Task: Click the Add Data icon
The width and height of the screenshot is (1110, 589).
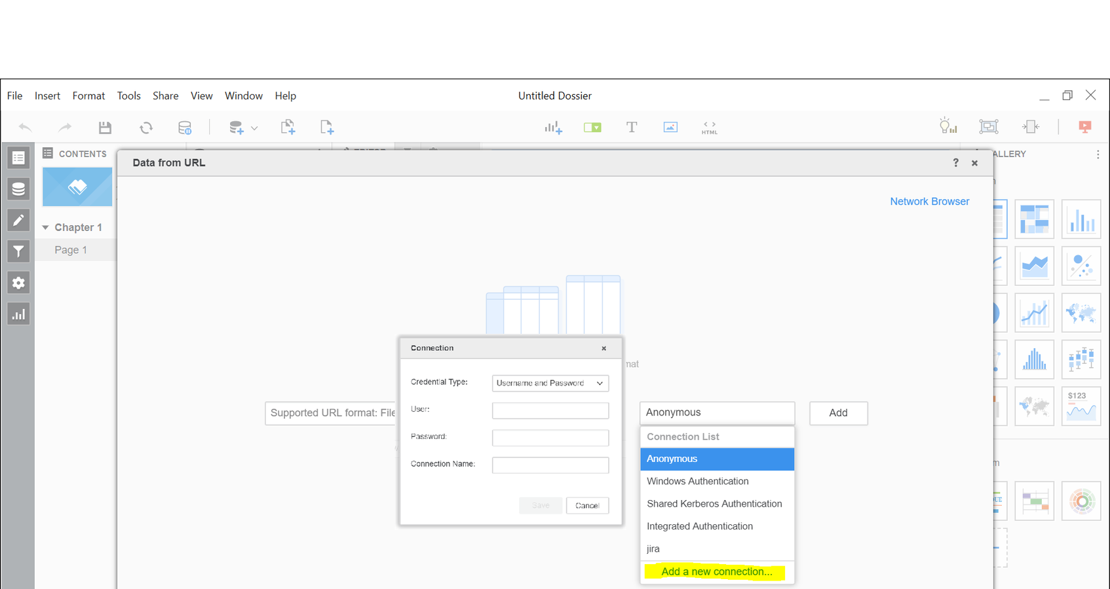Action: pos(237,127)
